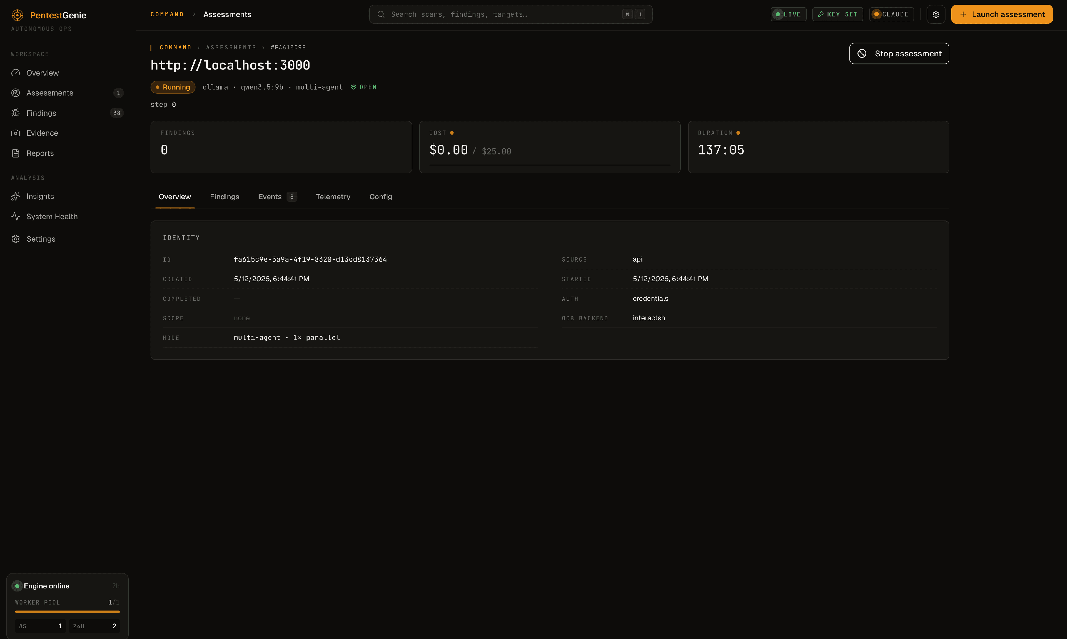The image size is (1067, 639).
Task: Open the top-bar settings gear button
Action: click(x=936, y=14)
